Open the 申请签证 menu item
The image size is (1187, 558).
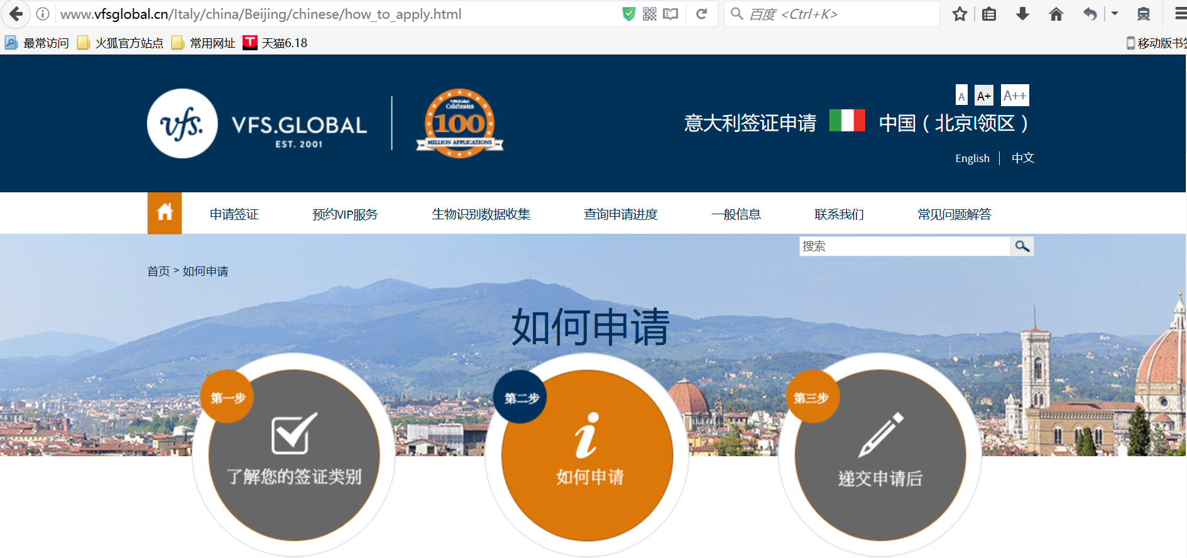click(x=234, y=214)
